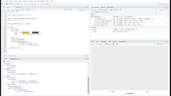Click the Environment search box
This screenshot has height=96, width=171.
point(161,12)
